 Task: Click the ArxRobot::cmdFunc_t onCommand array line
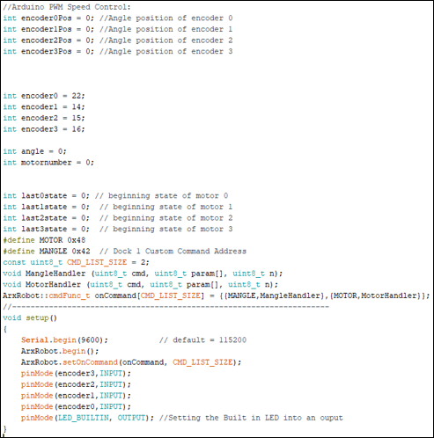[217, 296]
